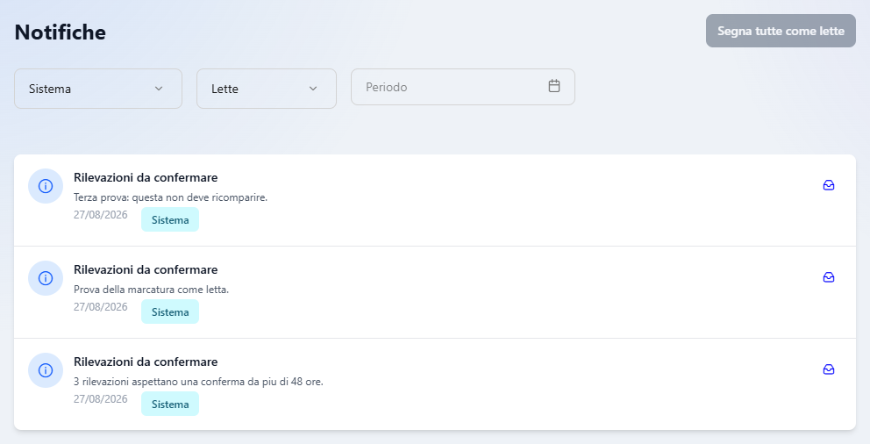Image resolution: width=870 pixels, height=444 pixels.
Task: Click the info icon beside 'Prova della marcatura' notification
Action: pyautogui.click(x=46, y=278)
